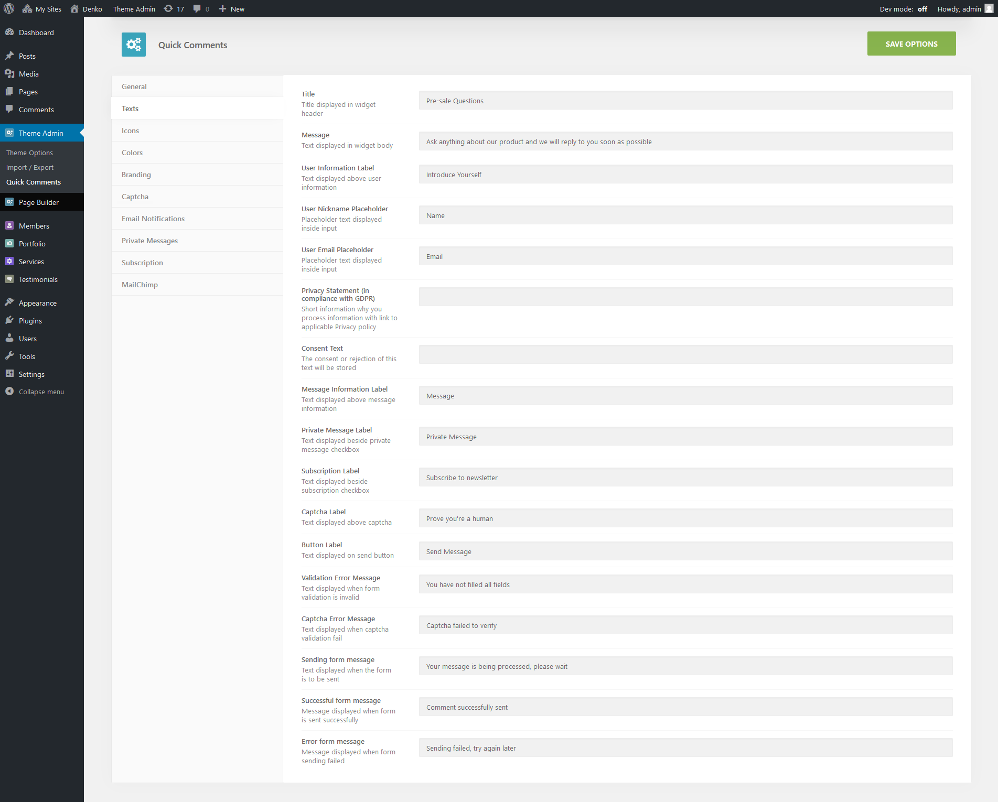The image size is (998, 802).
Task: Click the Users person icon
Action: point(9,338)
